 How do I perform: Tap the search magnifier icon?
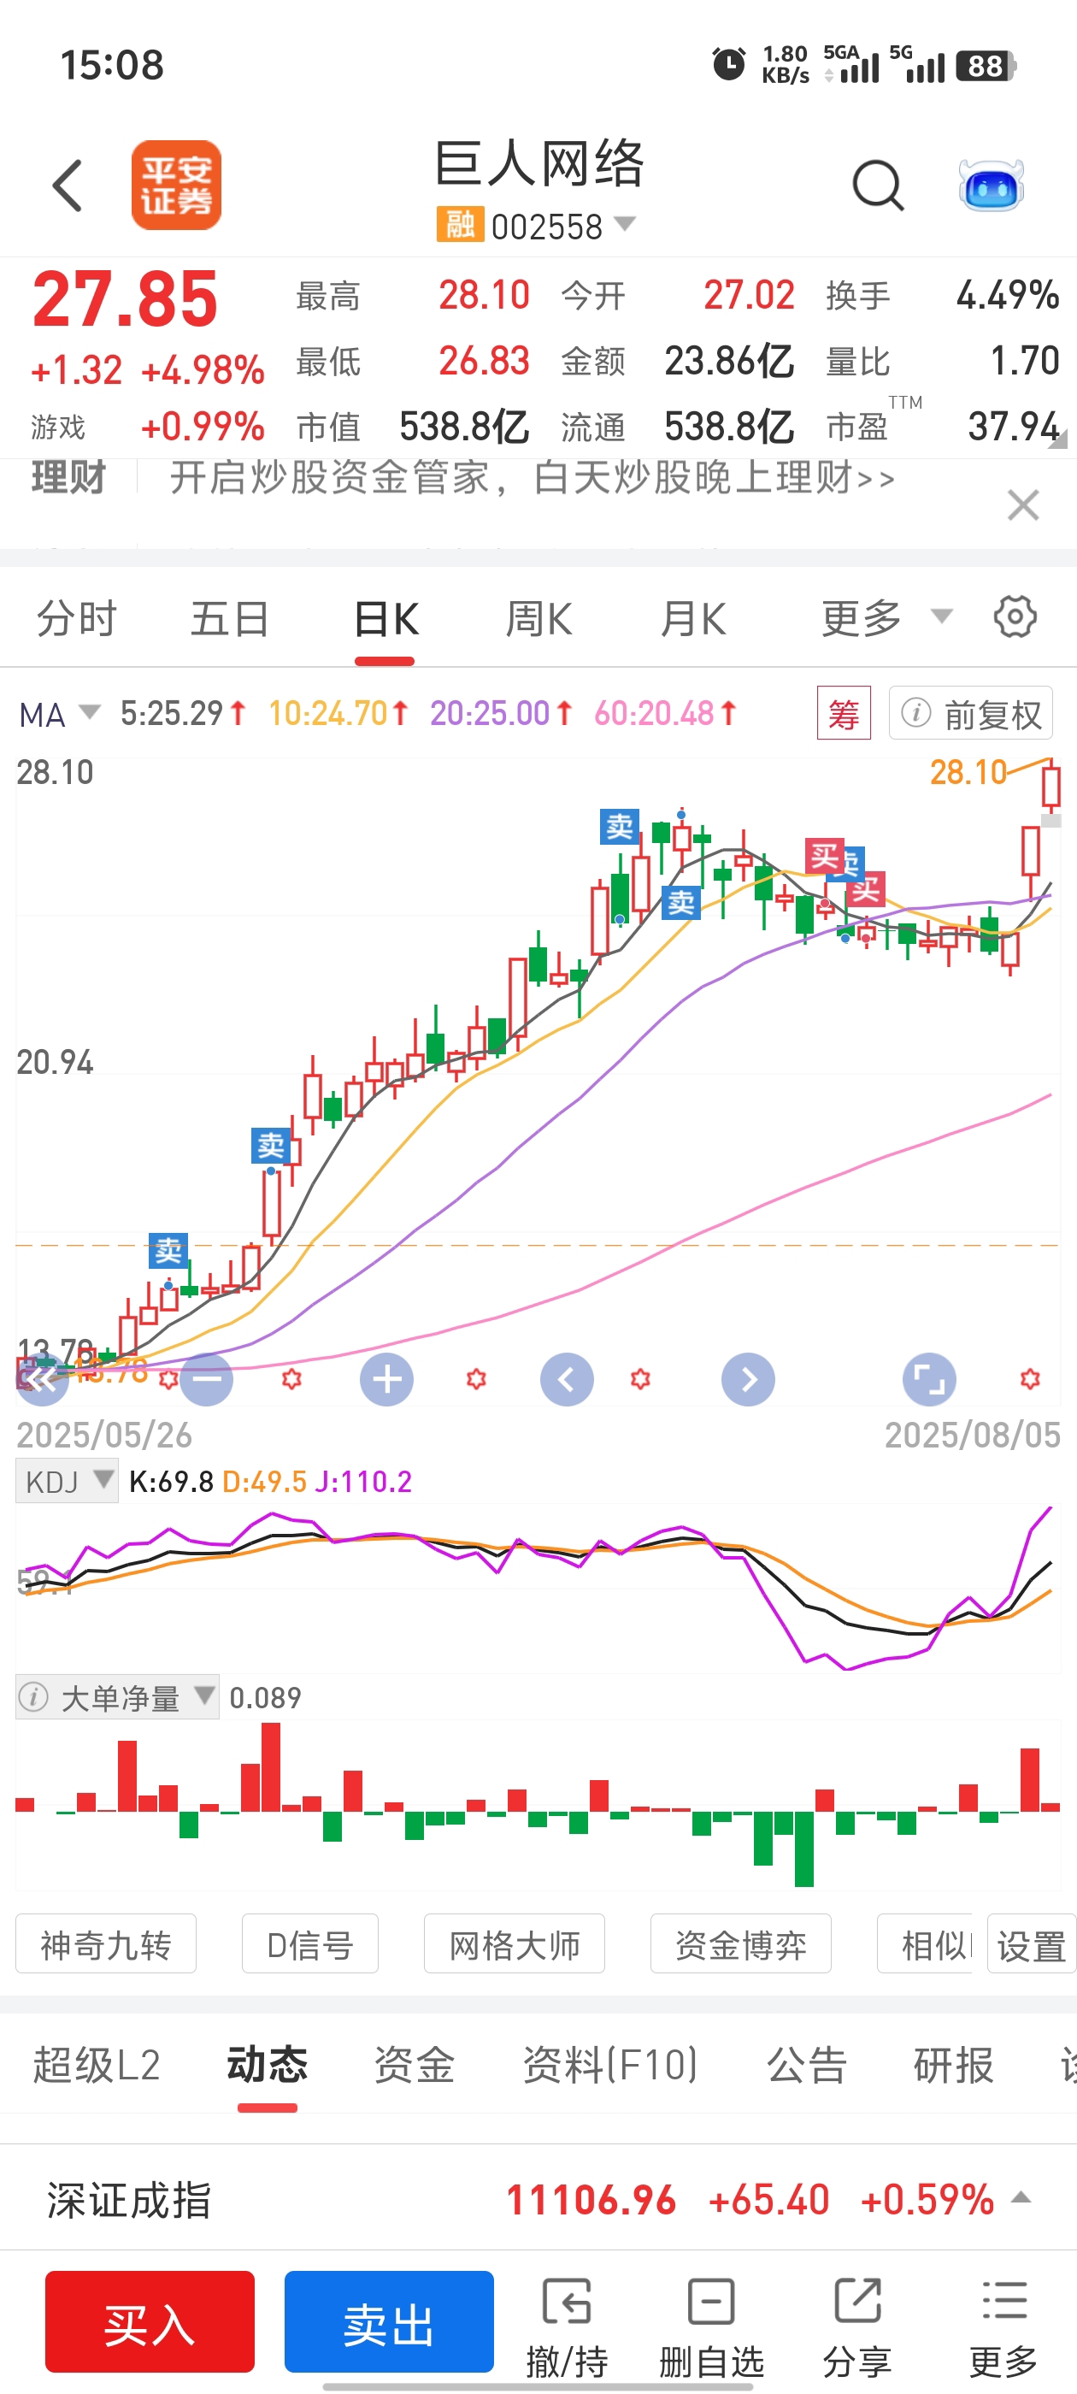click(x=878, y=186)
